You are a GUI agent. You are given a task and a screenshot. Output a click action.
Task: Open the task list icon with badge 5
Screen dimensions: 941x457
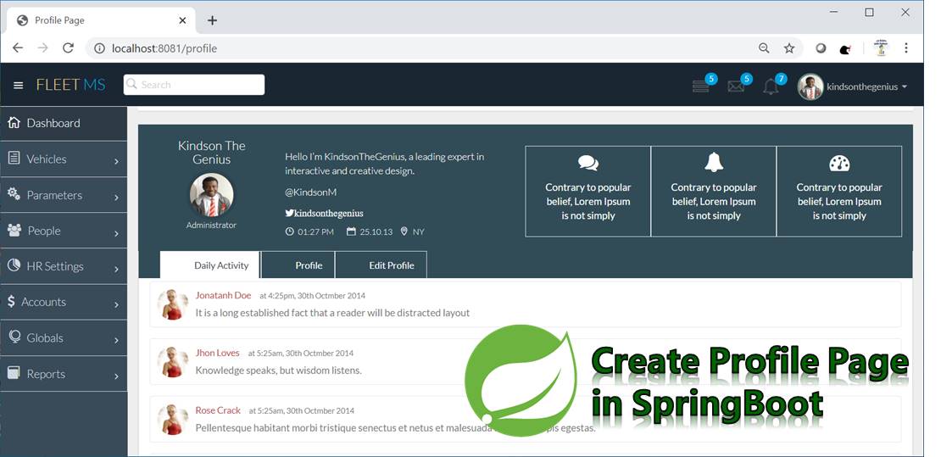point(700,86)
